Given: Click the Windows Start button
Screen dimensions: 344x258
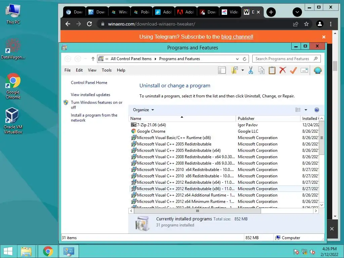Looking at the screenshot, I should point(8,251).
